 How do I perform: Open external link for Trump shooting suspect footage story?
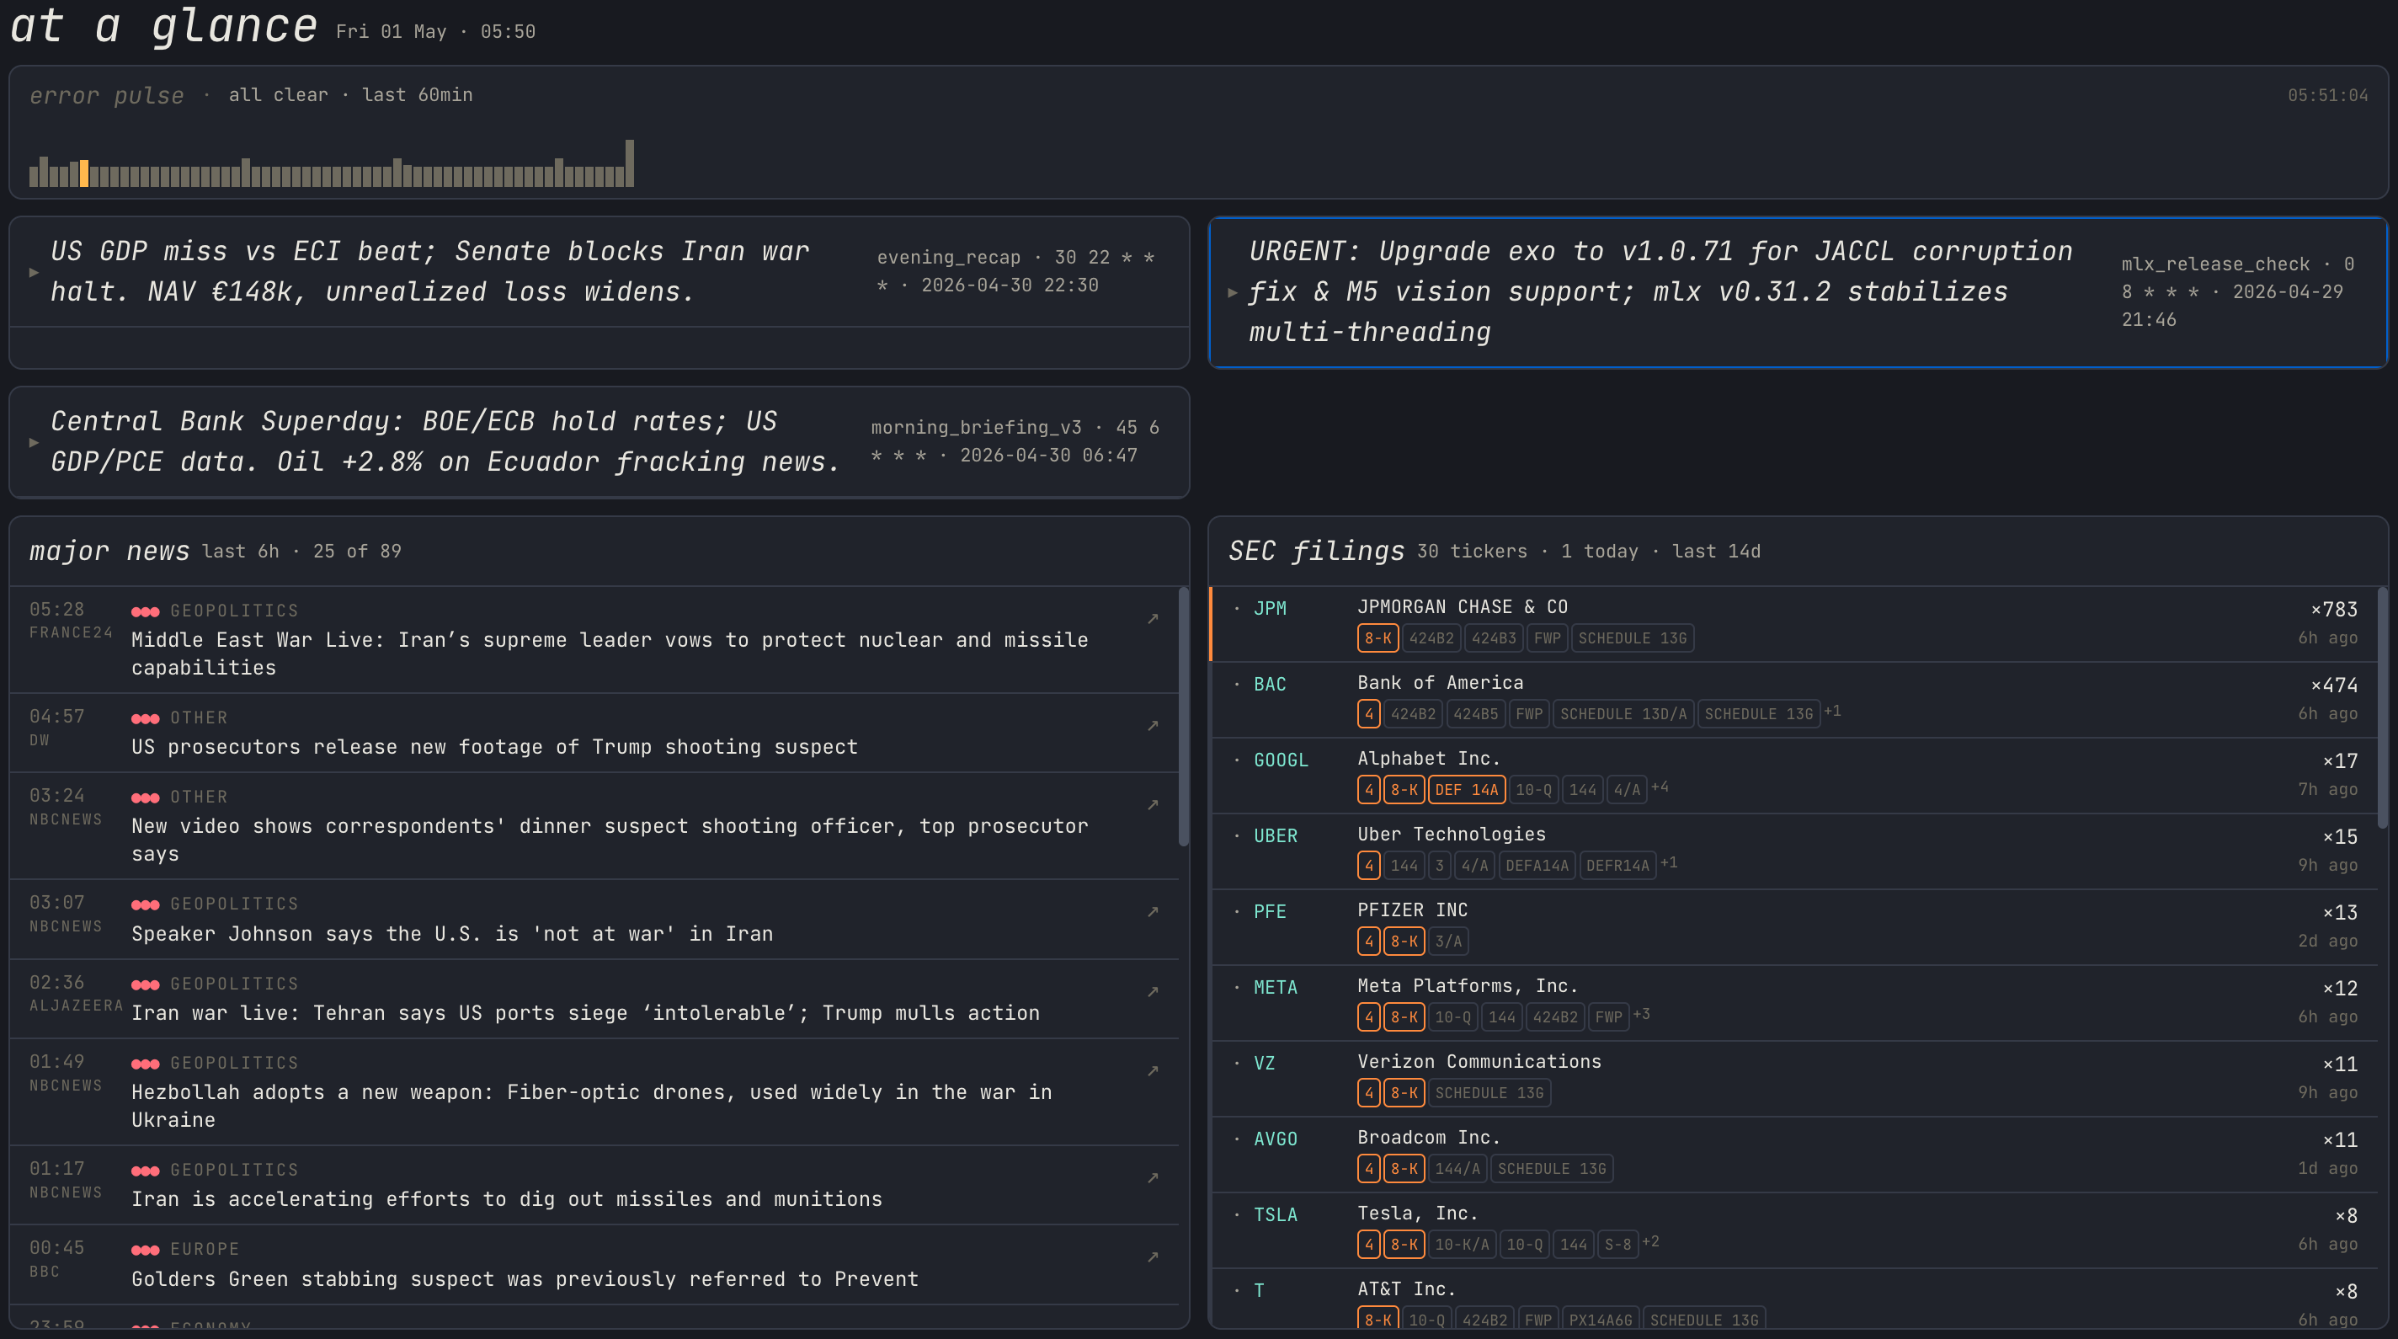click(x=1153, y=725)
